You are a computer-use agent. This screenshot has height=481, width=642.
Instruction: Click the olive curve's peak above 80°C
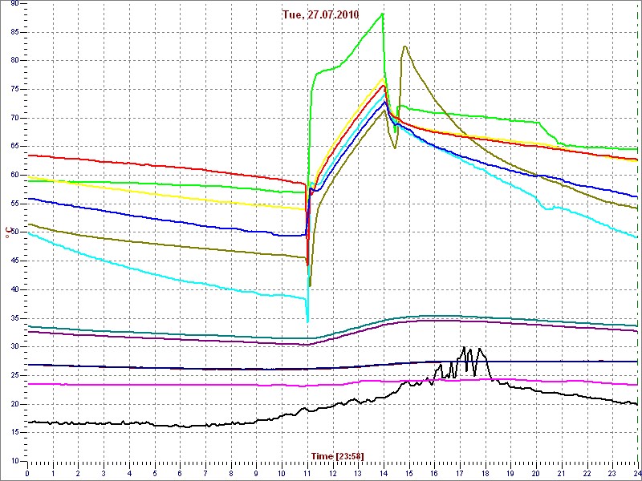[404, 46]
